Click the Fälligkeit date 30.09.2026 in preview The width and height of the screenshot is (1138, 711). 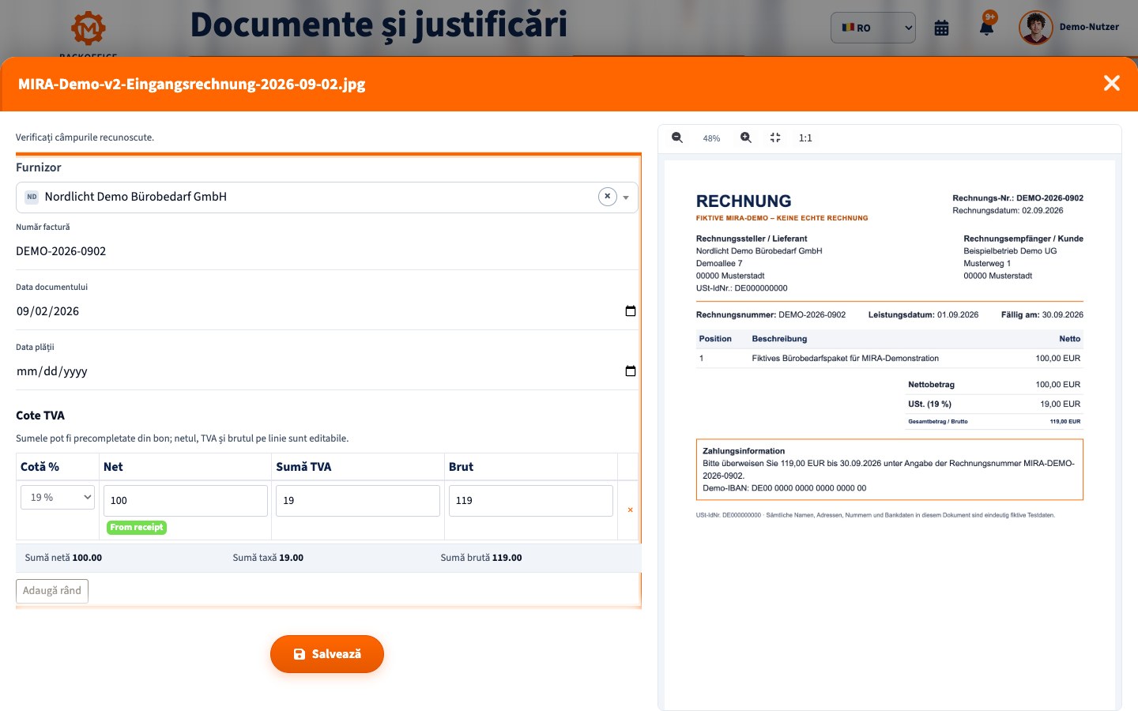coord(1042,314)
